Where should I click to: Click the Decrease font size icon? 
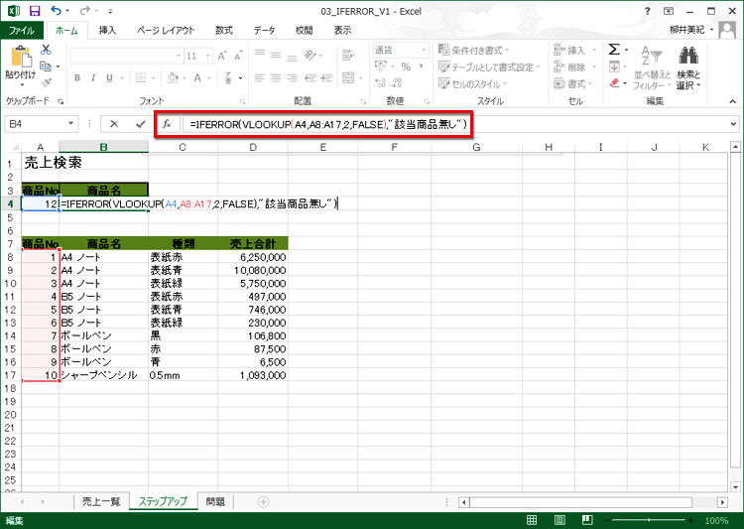click(x=238, y=56)
